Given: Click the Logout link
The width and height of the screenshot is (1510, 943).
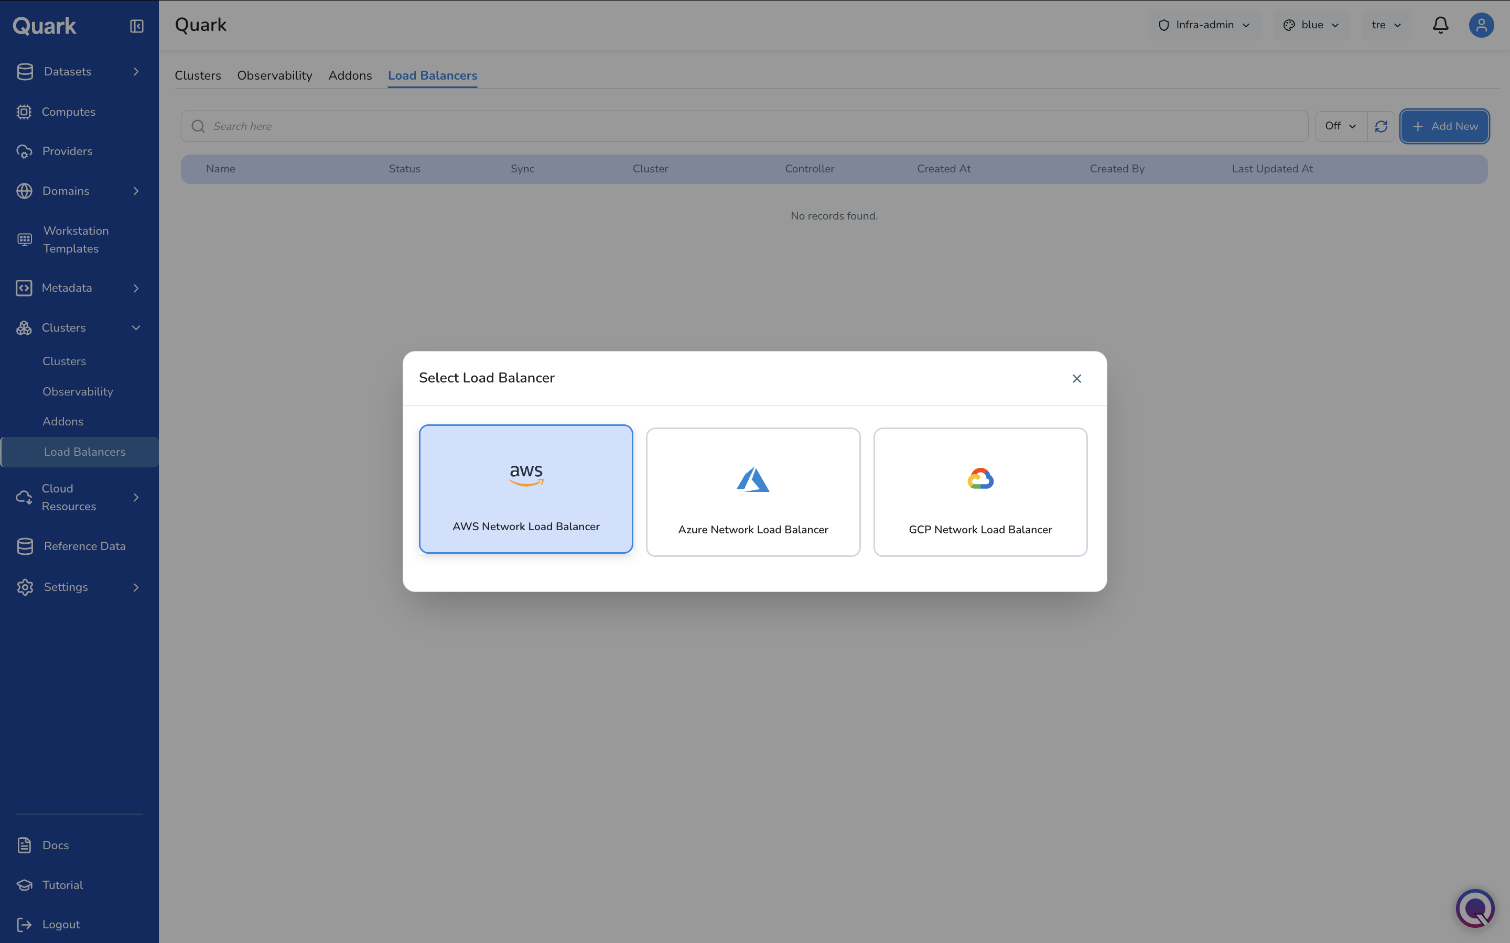Looking at the screenshot, I should [x=61, y=924].
